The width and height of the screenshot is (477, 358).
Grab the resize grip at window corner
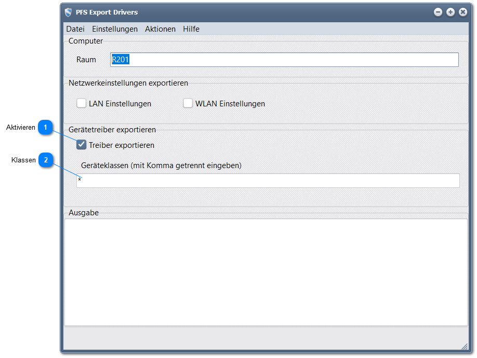pos(464,346)
